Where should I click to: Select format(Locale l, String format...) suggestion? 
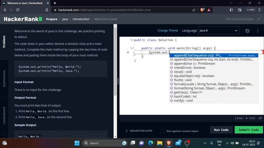coord(214,84)
